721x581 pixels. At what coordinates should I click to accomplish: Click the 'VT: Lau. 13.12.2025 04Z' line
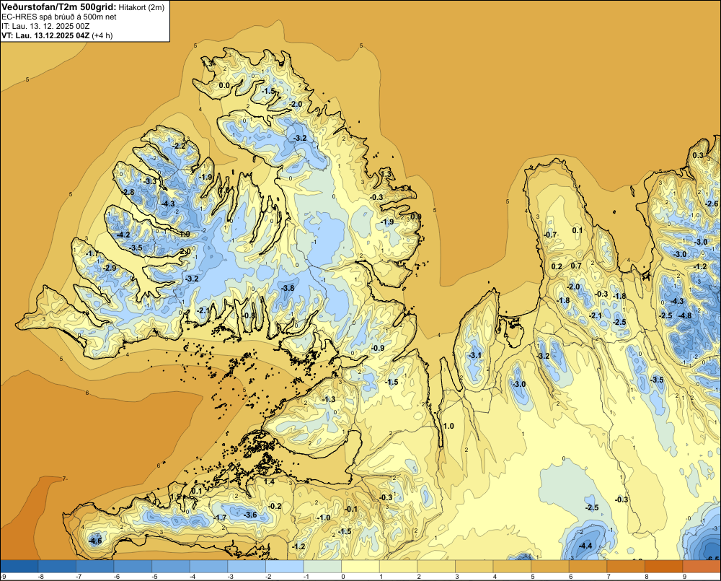(x=45, y=35)
